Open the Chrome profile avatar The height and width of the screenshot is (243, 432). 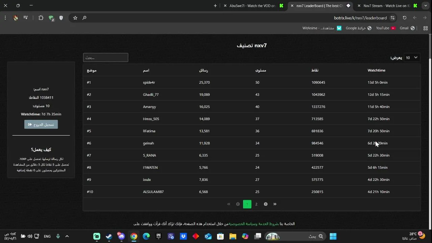(x=16, y=18)
